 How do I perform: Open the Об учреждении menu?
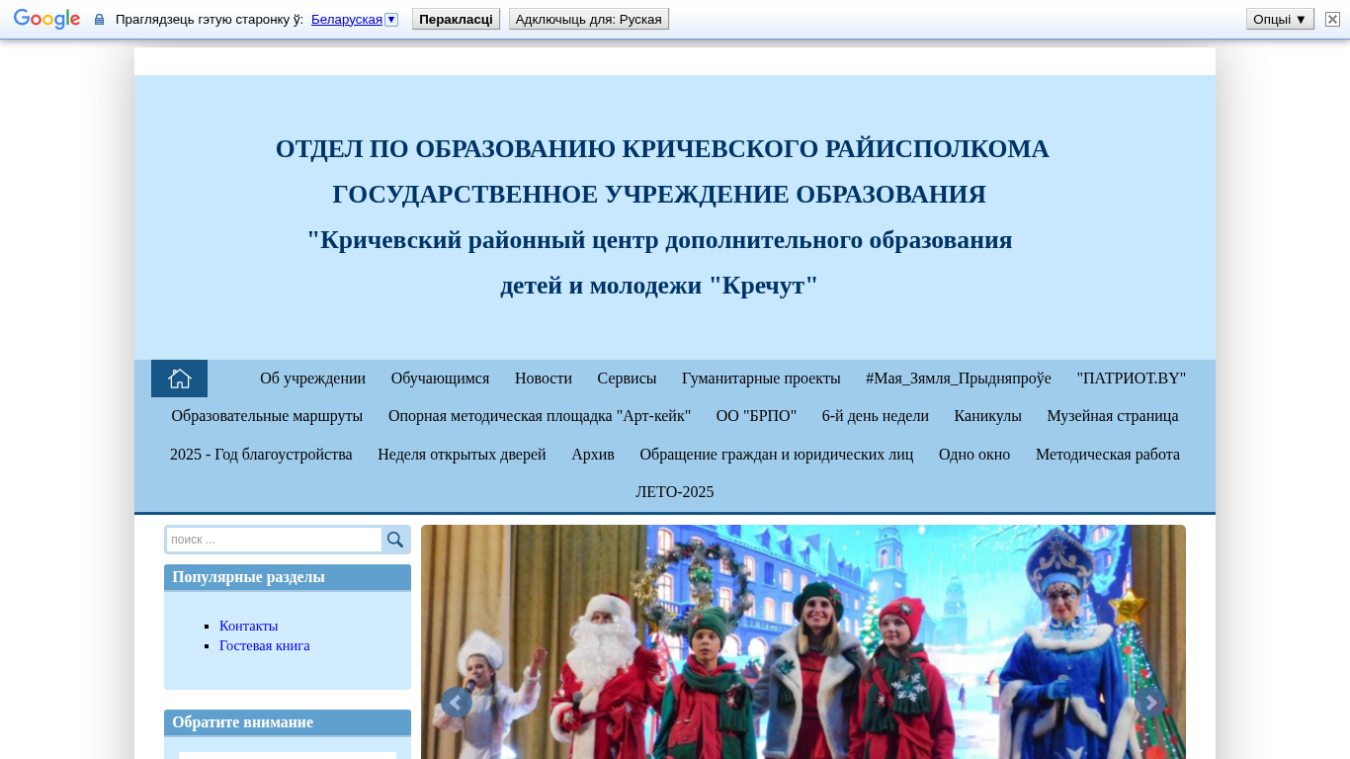[312, 379]
